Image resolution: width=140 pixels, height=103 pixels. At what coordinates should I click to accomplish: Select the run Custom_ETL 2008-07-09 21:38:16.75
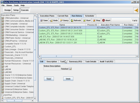pyautogui.click(x=88, y=28)
